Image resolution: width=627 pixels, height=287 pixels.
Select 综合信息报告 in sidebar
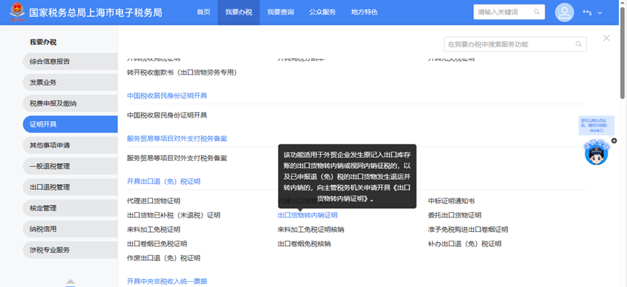click(70, 62)
